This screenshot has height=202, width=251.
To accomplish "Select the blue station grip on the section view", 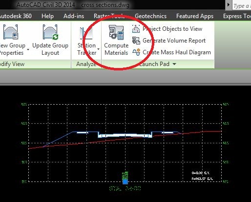I will 125,181.
